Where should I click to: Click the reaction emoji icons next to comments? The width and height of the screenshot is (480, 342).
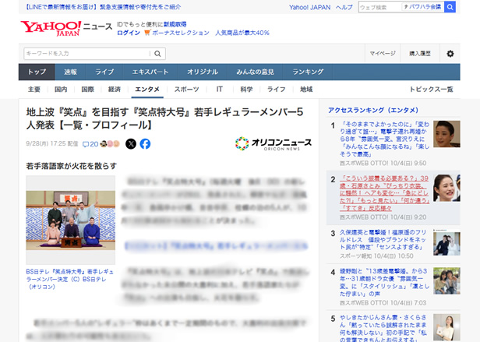coord(110,143)
